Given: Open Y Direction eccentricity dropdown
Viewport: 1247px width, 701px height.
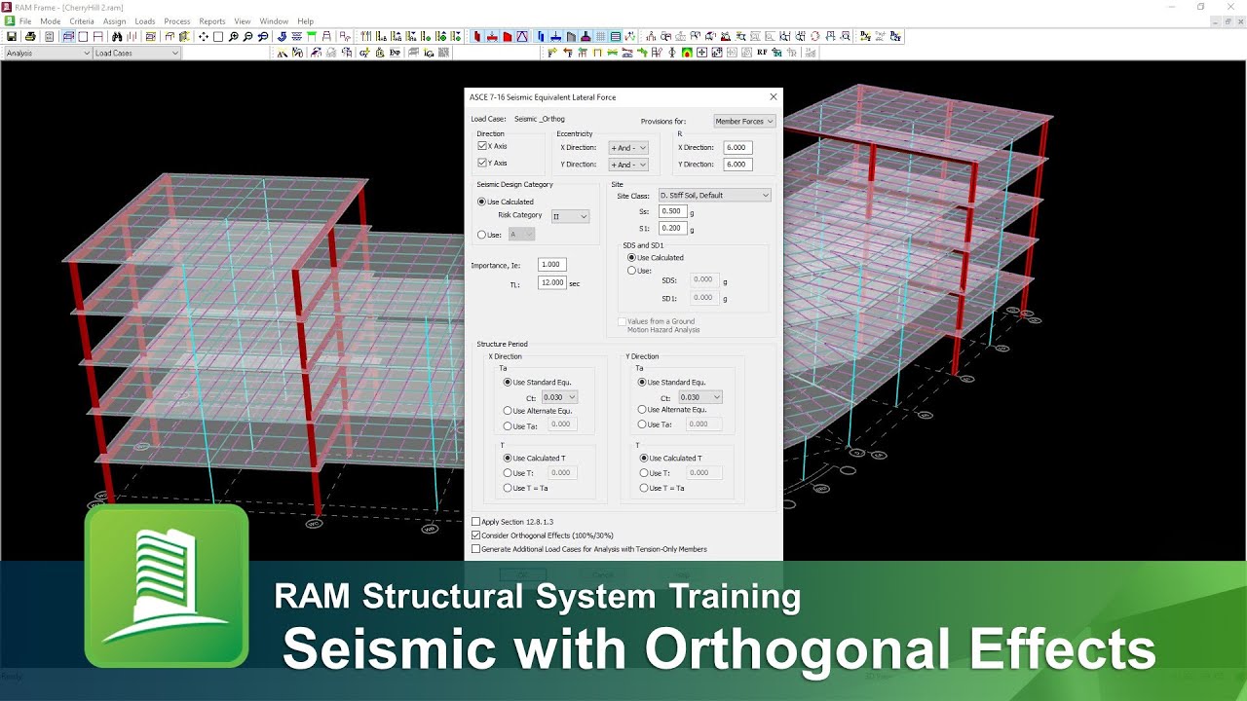Looking at the screenshot, I should coord(628,165).
